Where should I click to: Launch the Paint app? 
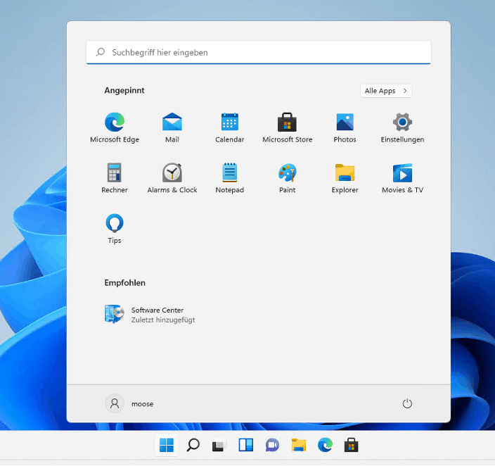[288, 178]
